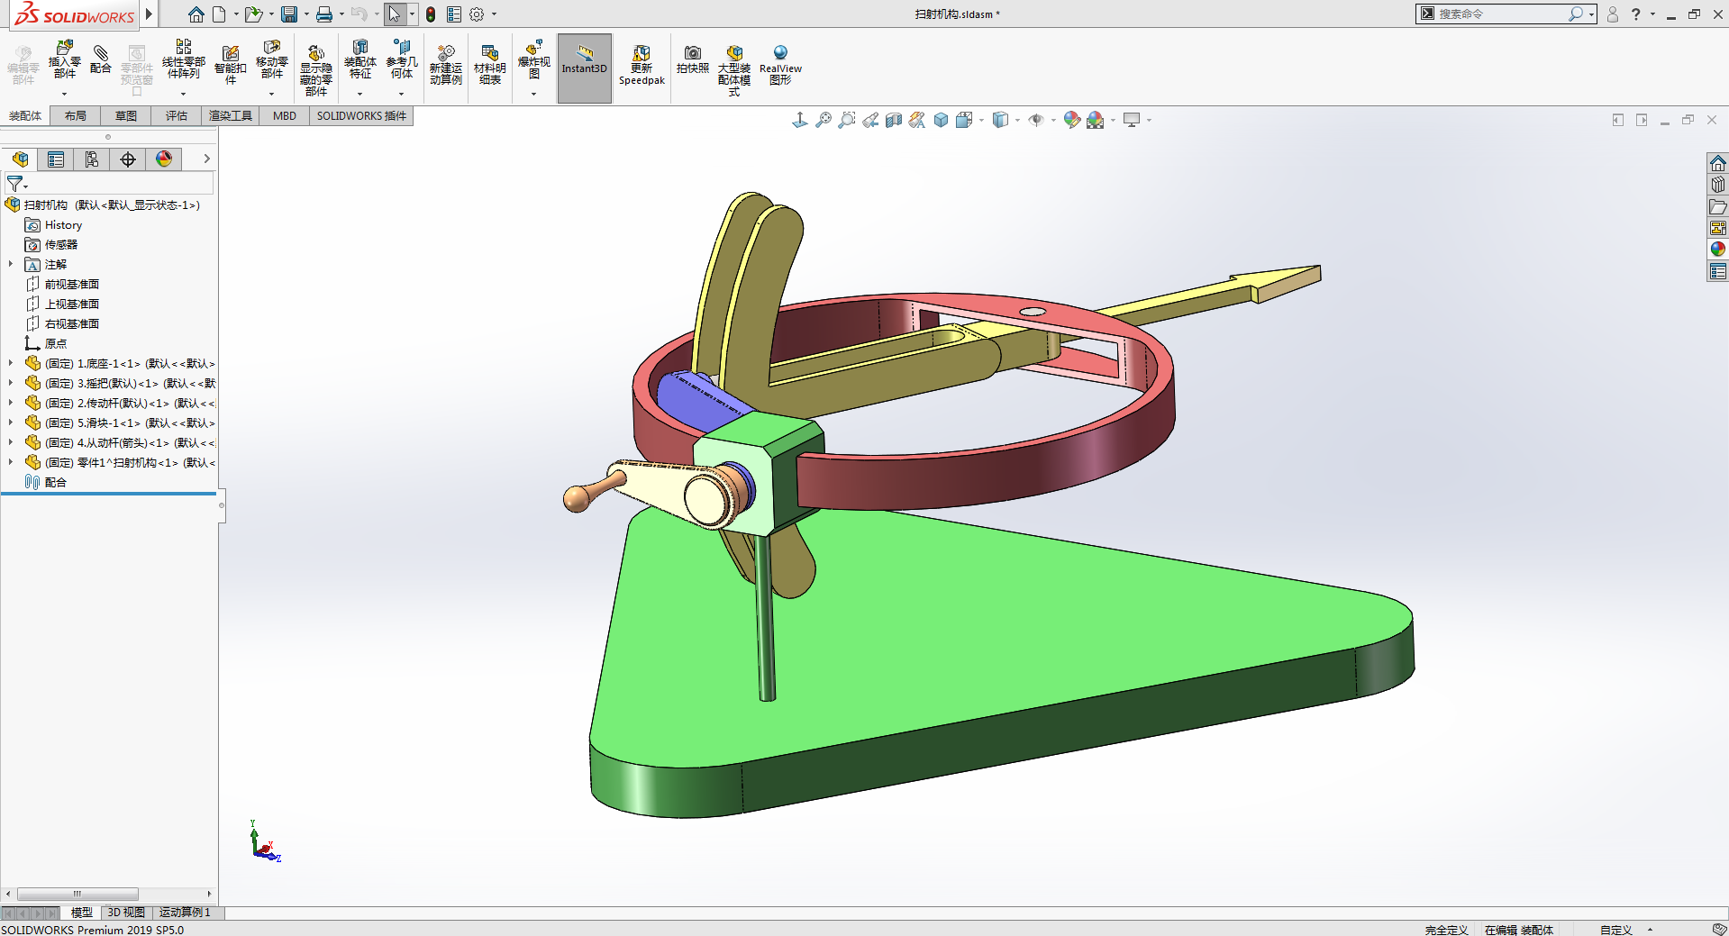Switch to the 渲染工具 (Render Tools) tab

pos(231,115)
